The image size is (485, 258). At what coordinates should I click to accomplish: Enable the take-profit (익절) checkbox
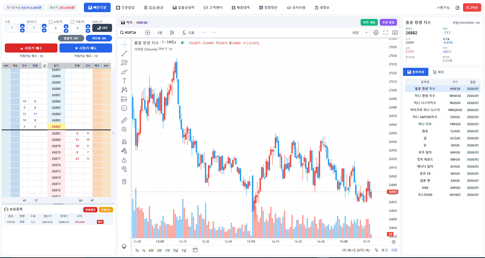click(72, 22)
